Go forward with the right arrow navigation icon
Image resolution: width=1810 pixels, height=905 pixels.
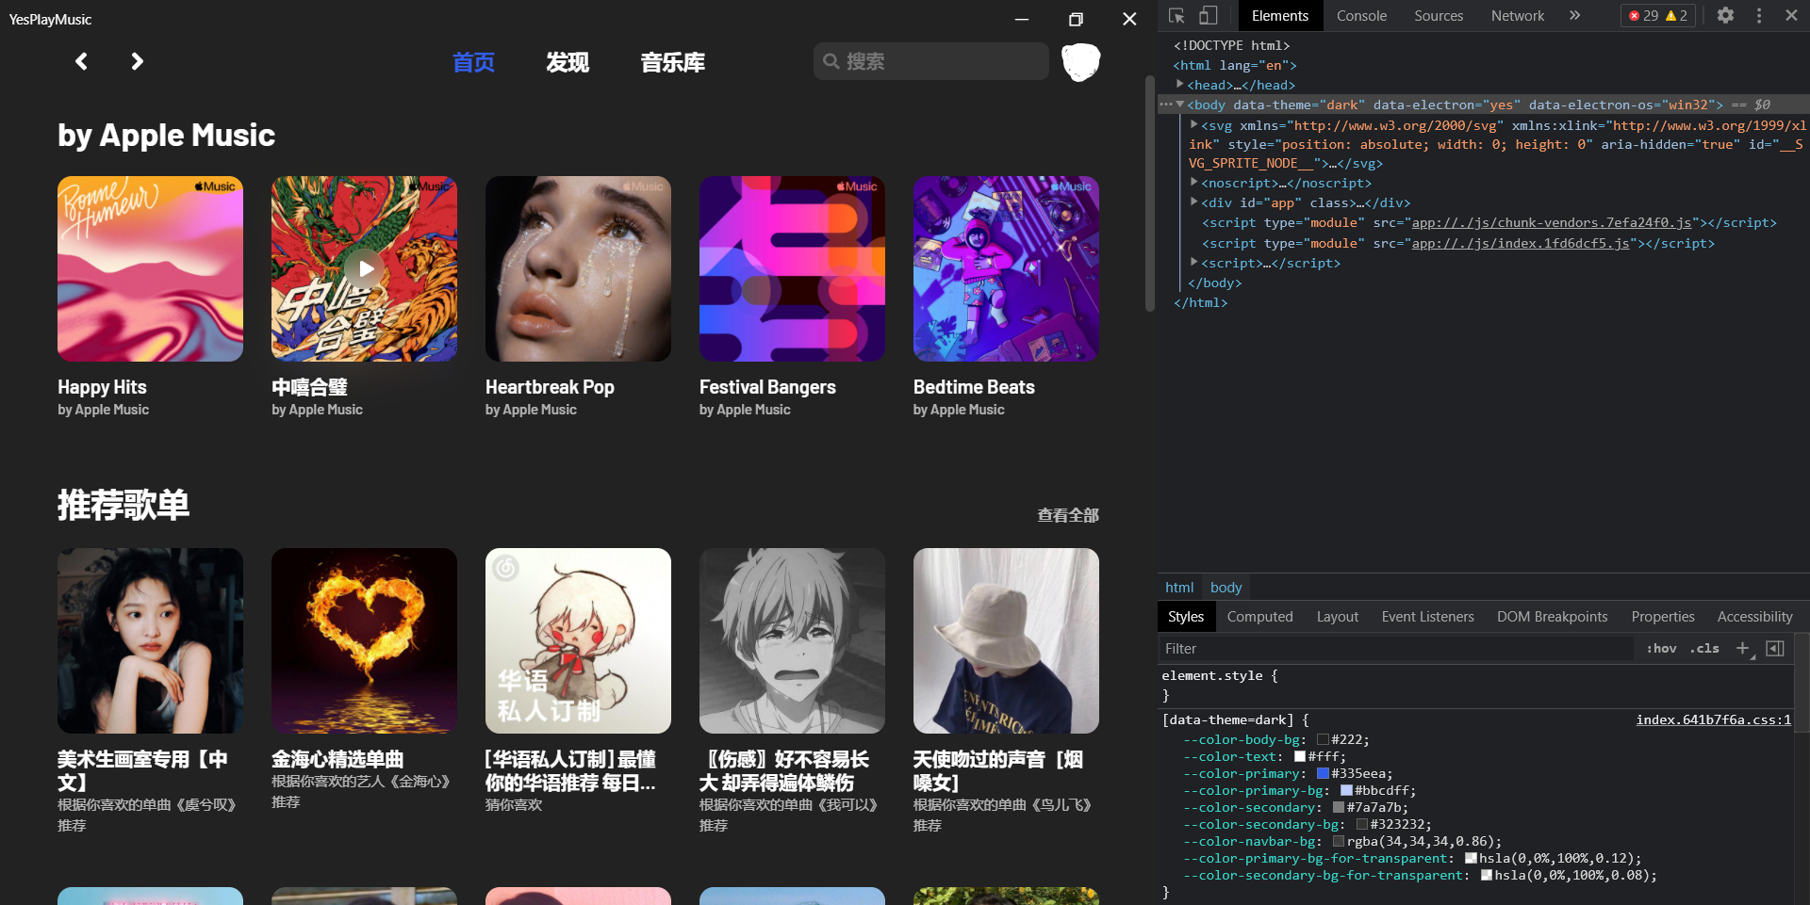coord(137,61)
